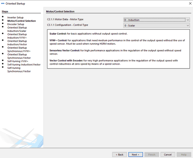Select the Inverter Setup step
The image size is (193, 158).
point(15,17)
